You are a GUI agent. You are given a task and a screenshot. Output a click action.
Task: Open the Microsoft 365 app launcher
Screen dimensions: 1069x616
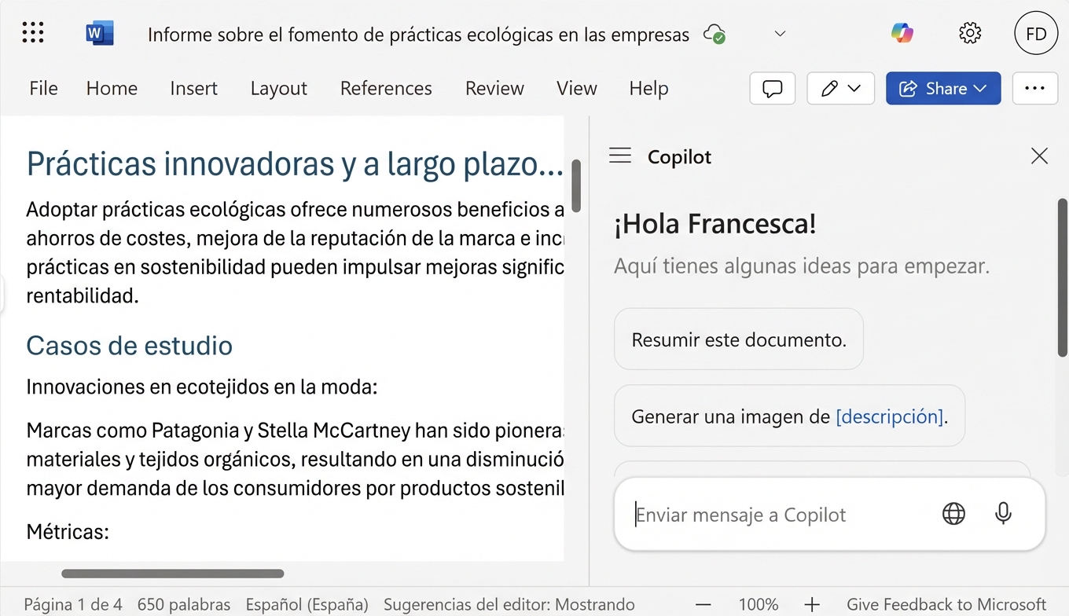tap(32, 32)
